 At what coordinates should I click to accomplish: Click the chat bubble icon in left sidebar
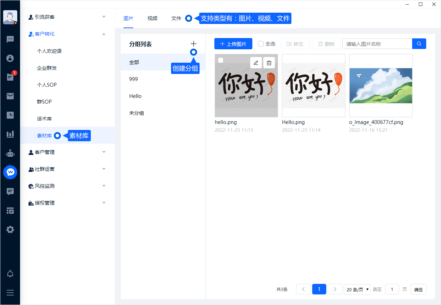click(x=10, y=39)
